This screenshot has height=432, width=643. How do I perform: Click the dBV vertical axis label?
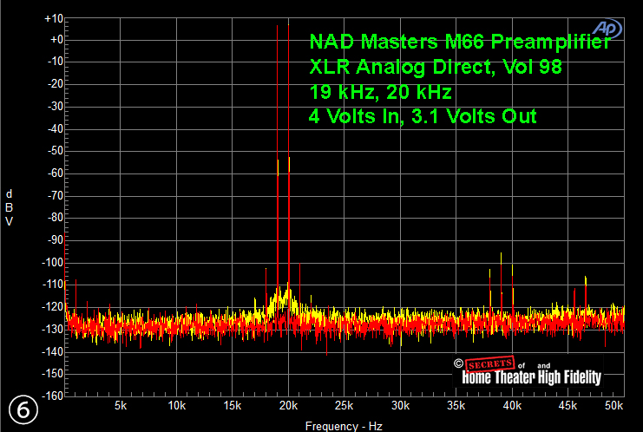coord(9,207)
